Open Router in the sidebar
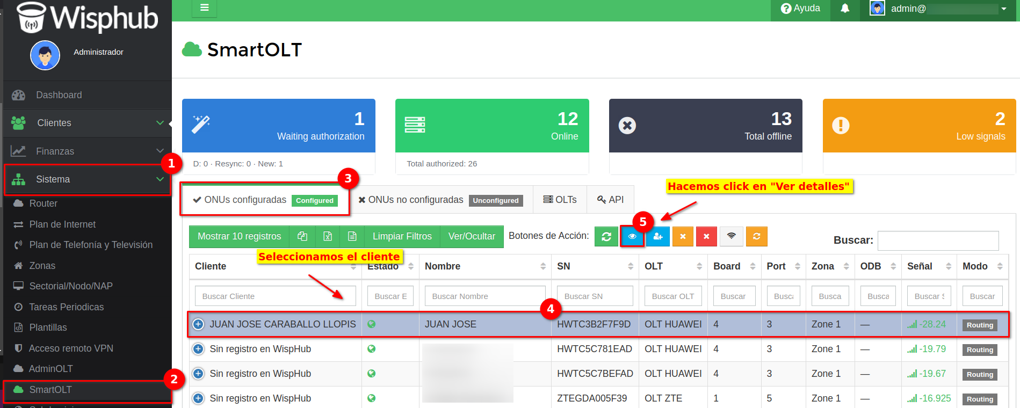Image resolution: width=1020 pixels, height=408 pixels. [x=43, y=203]
